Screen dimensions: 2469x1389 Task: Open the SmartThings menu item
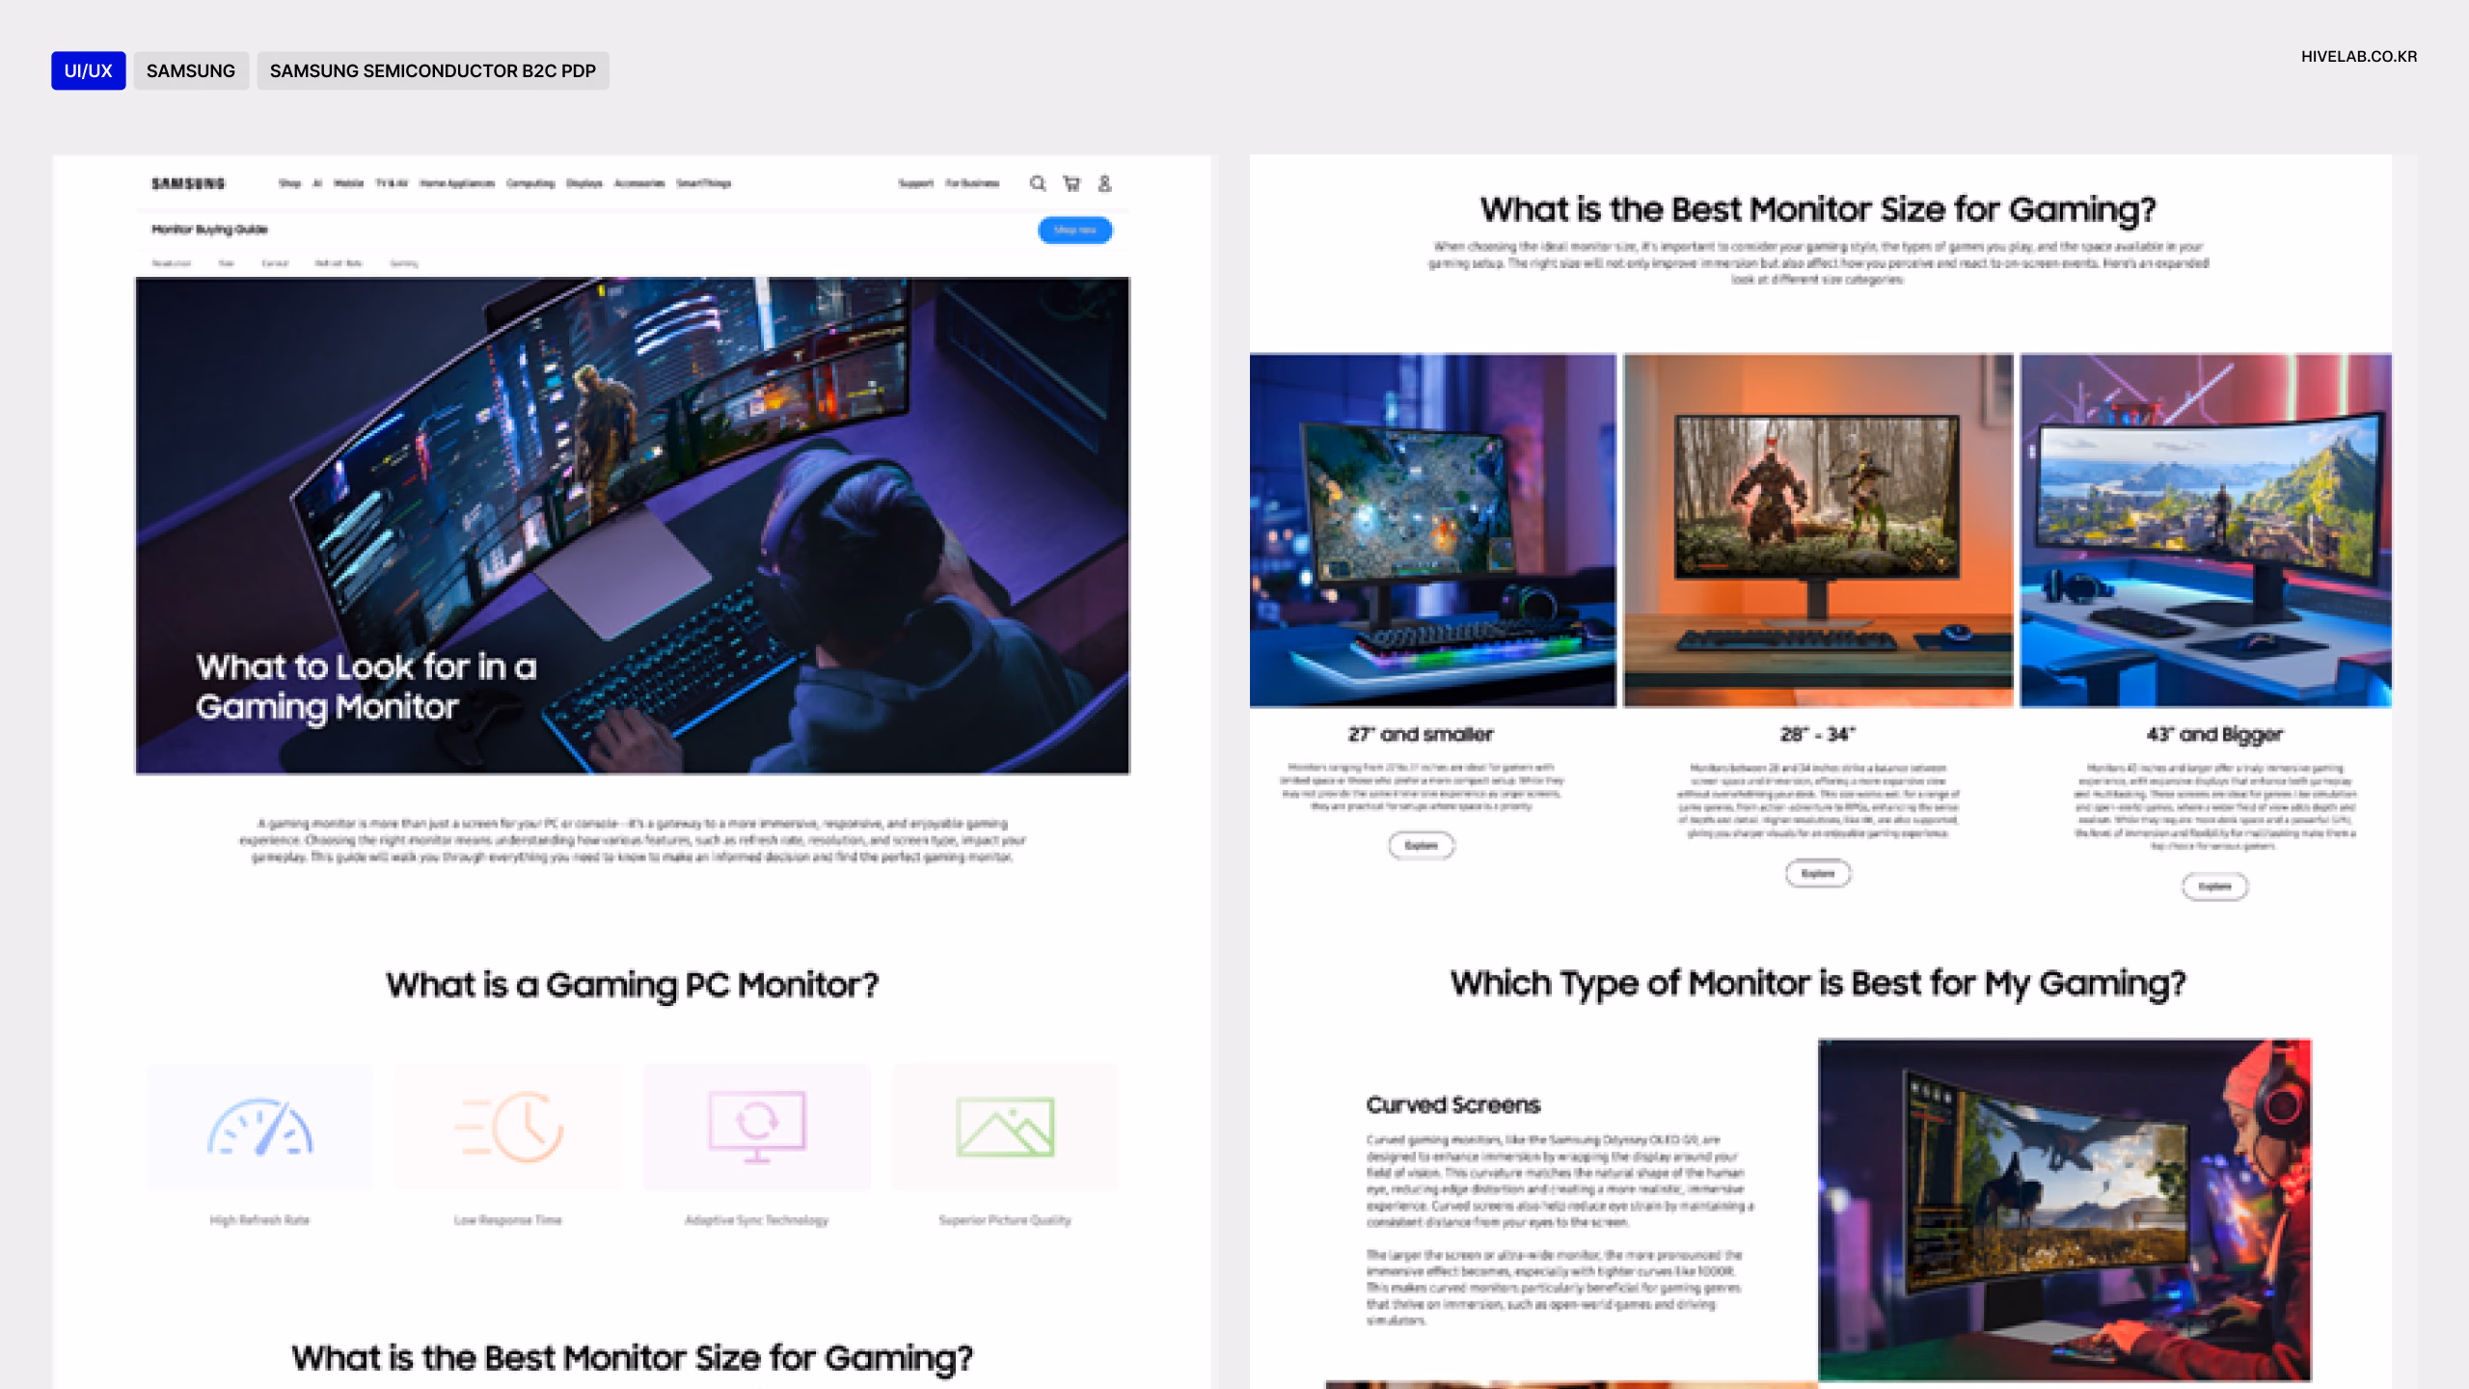coord(704,183)
